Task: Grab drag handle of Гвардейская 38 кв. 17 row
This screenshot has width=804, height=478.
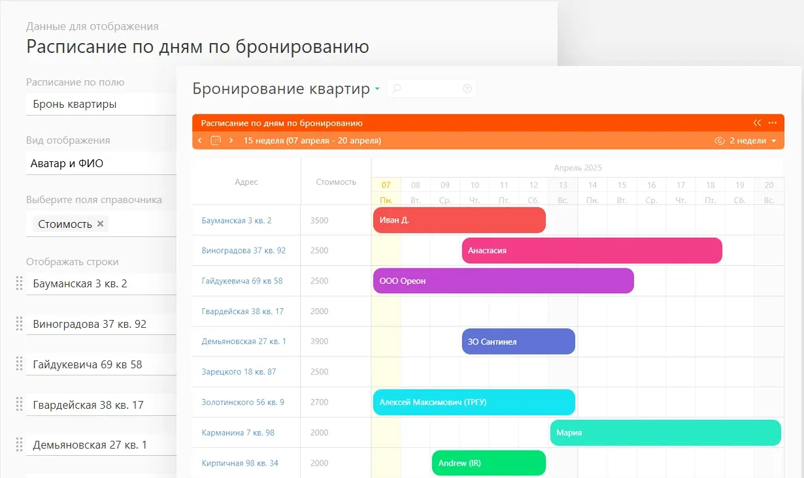Action: pyautogui.click(x=19, y=405)
